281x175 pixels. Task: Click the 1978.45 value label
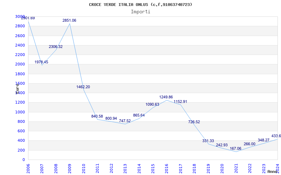click(41, 62)
